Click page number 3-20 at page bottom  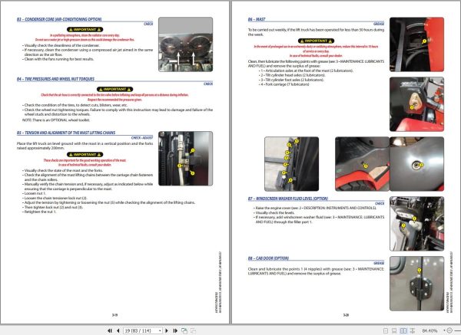(x=346, y=315)
